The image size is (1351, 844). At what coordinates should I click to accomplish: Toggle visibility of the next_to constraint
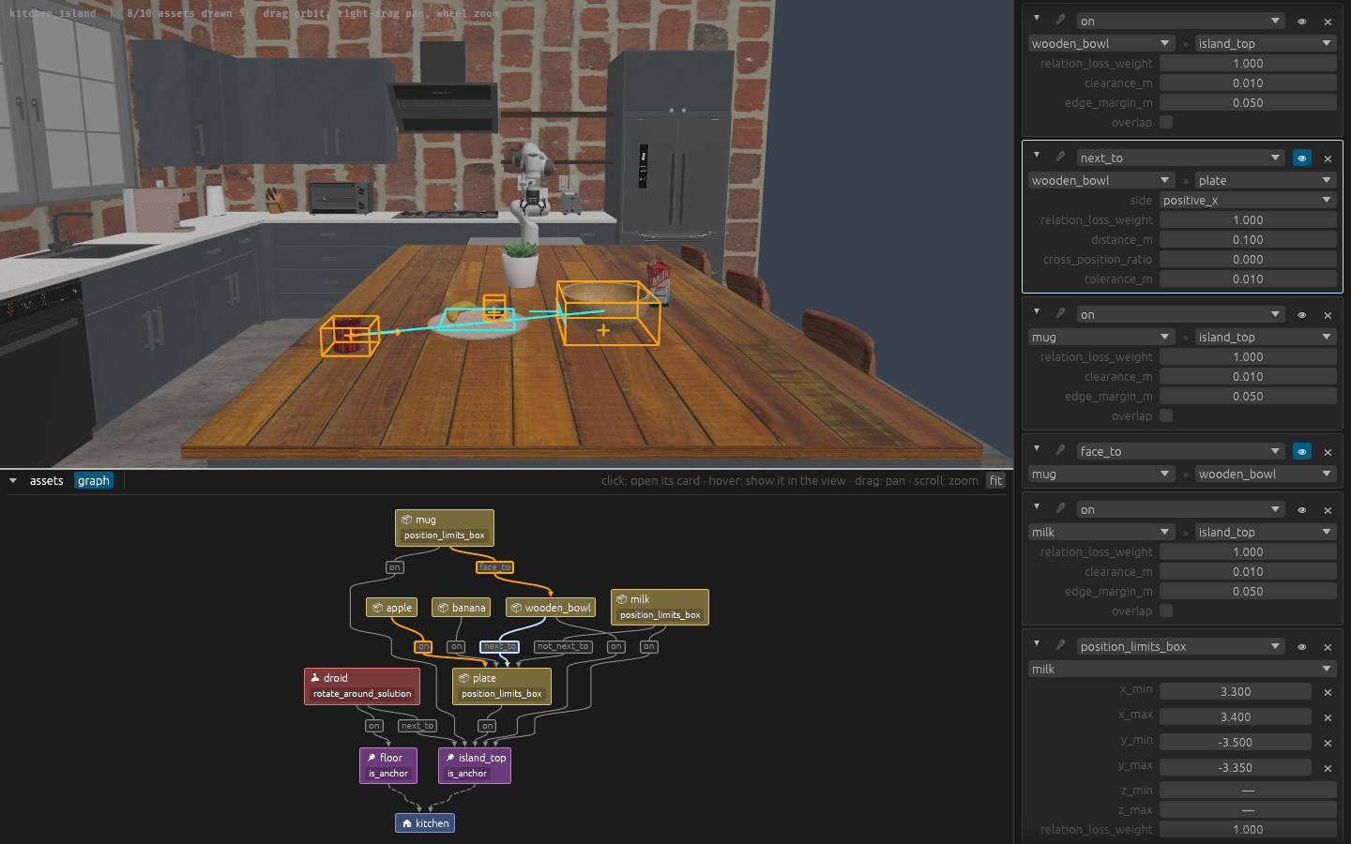(1302, 158)
